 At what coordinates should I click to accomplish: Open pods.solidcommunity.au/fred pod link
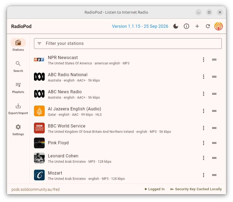click(36, 189)
